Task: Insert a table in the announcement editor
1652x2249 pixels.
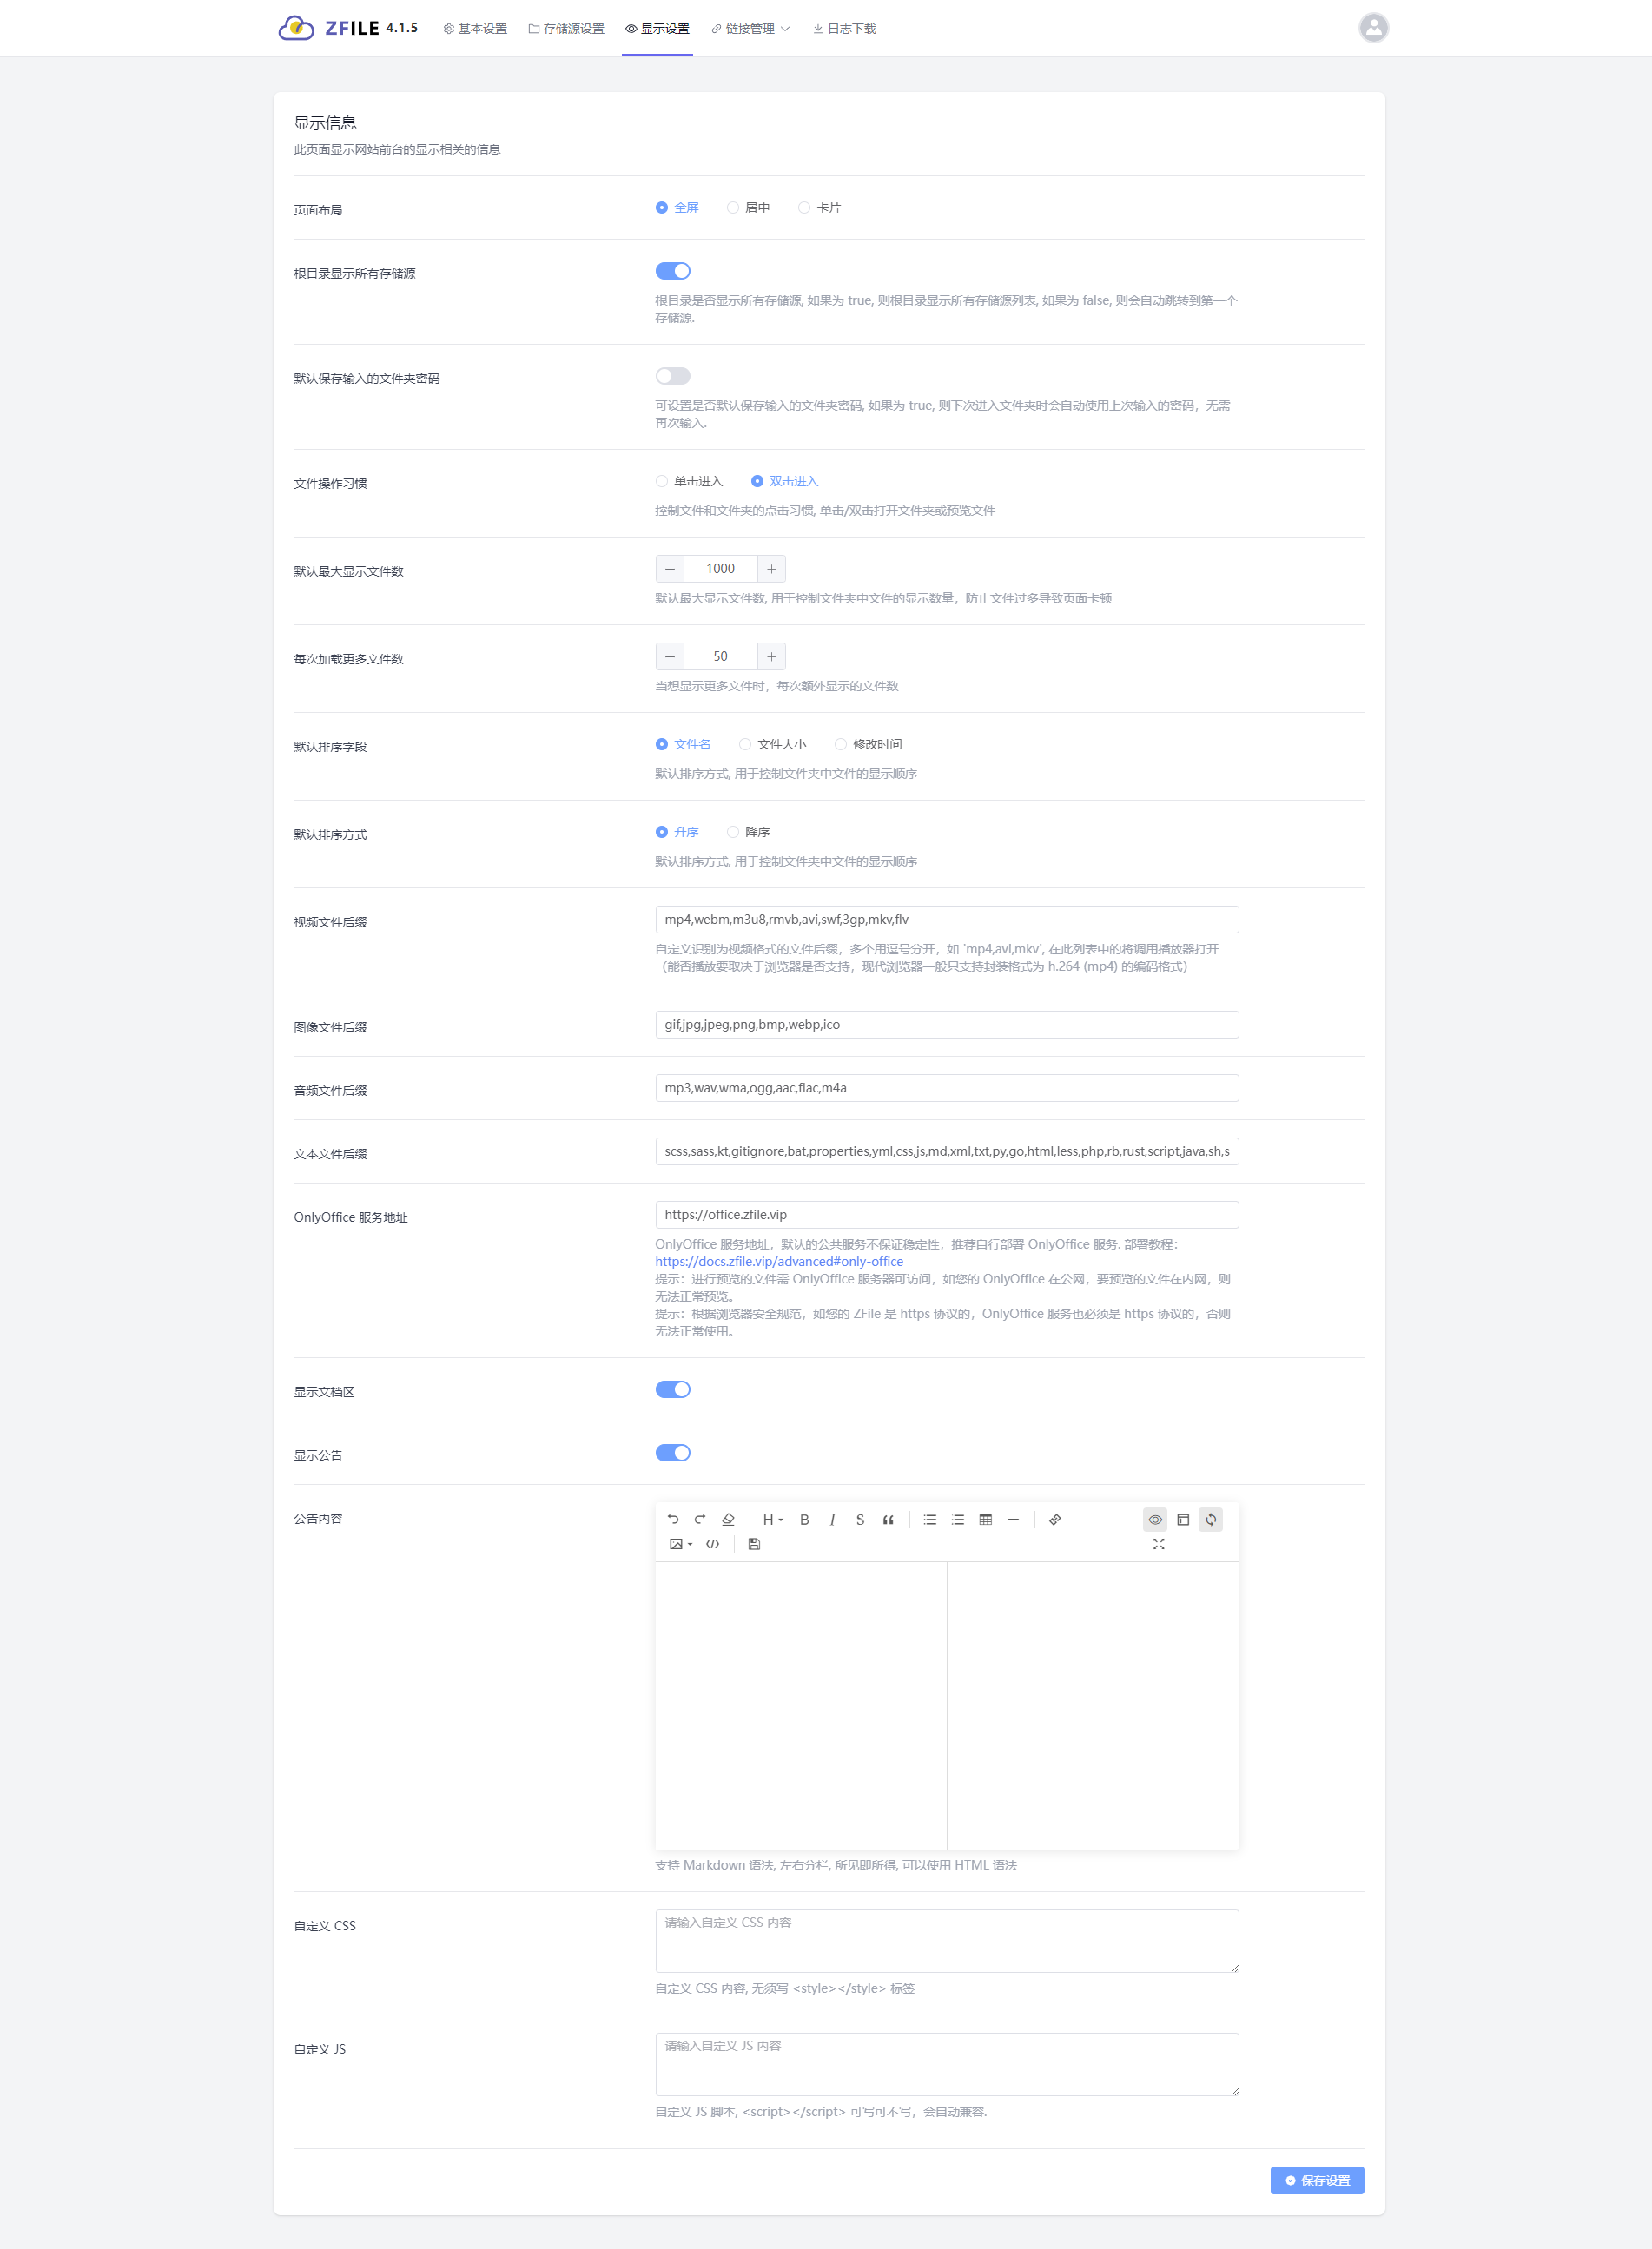Action: tap(985, 1520)
